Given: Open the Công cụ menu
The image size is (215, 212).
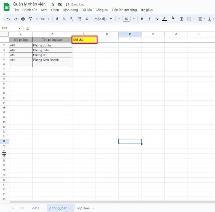Looking at the screenshot, I should (102, 10).
